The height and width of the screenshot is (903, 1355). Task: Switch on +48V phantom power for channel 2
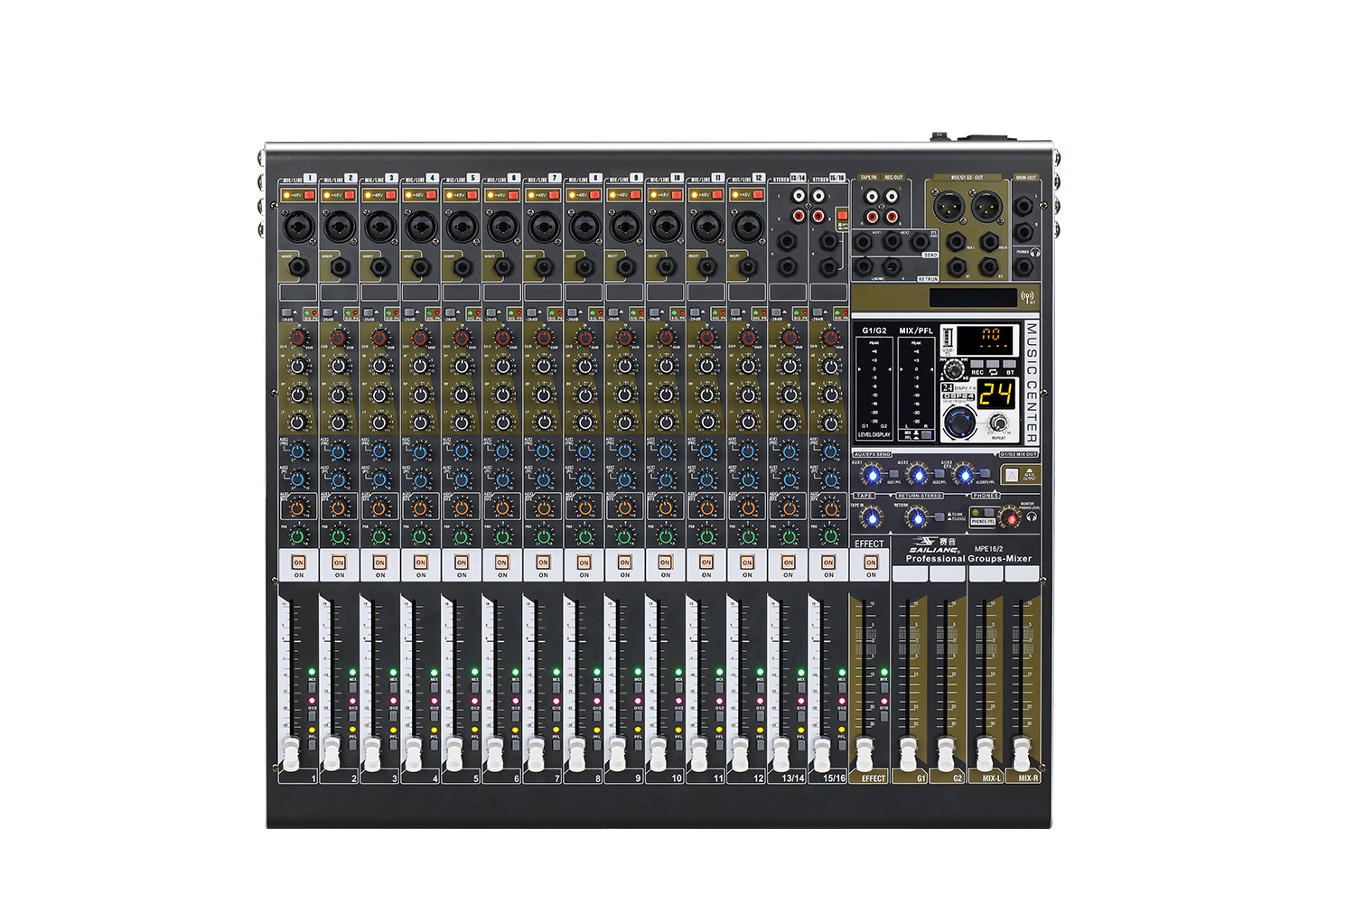350,195
